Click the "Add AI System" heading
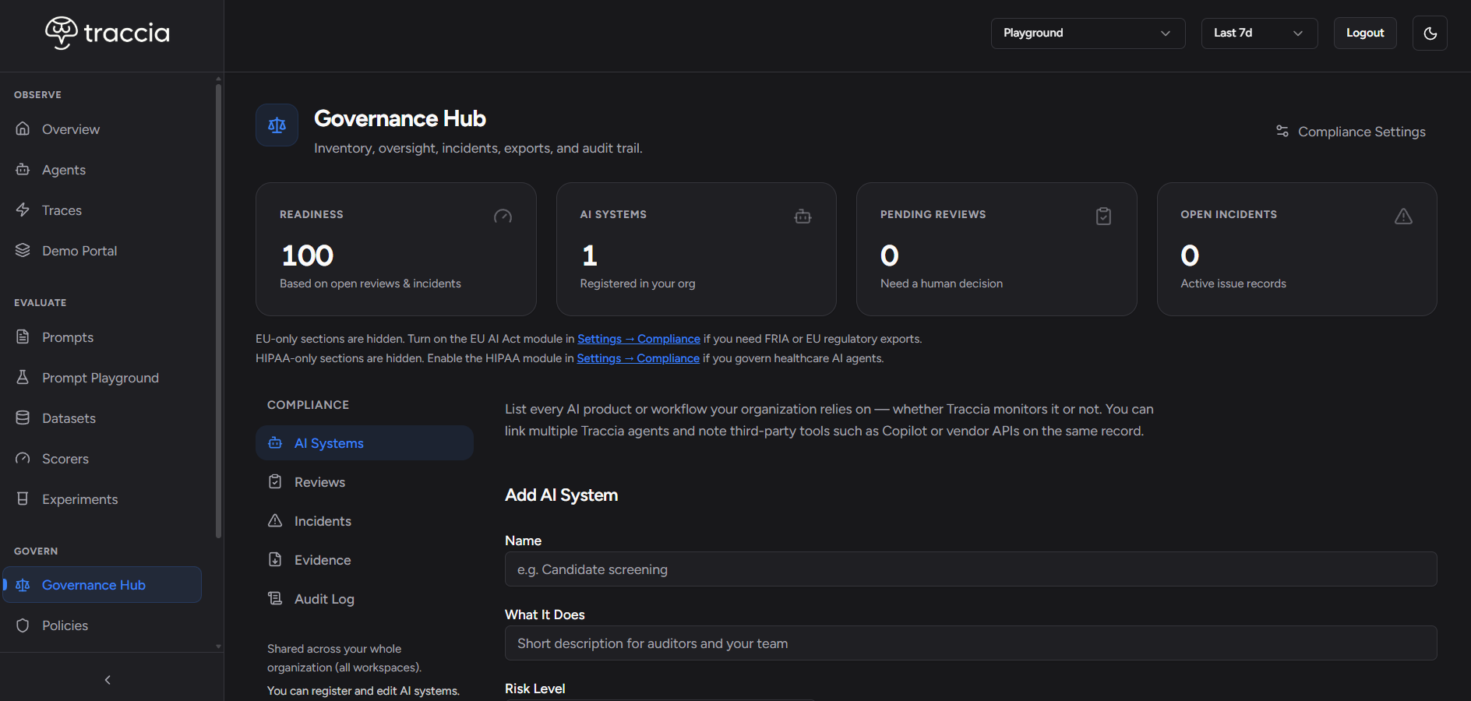 pyautogui.click(x=561, y=495)
